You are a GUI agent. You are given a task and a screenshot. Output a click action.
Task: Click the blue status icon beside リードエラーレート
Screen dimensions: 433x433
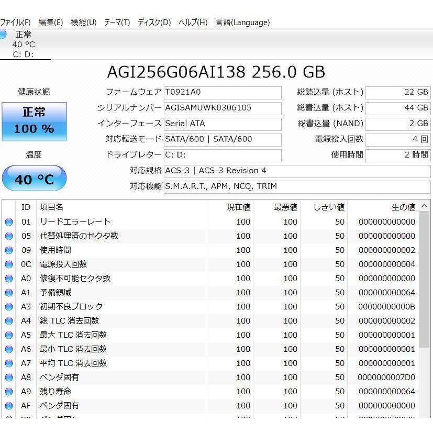tap(8, 221)
